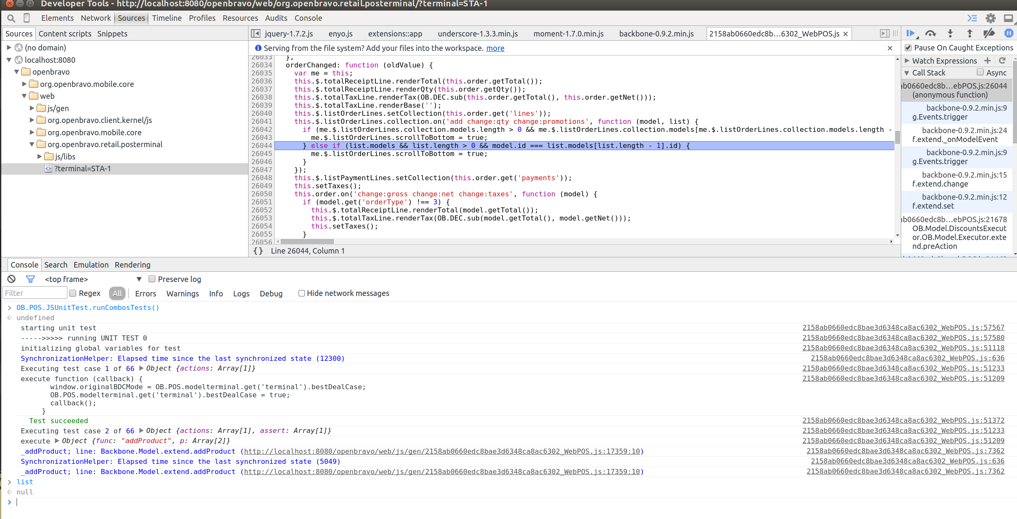Pretty print source with braces icon
1017x519 pixels.
pyautogui.click(x=258, y=251)
